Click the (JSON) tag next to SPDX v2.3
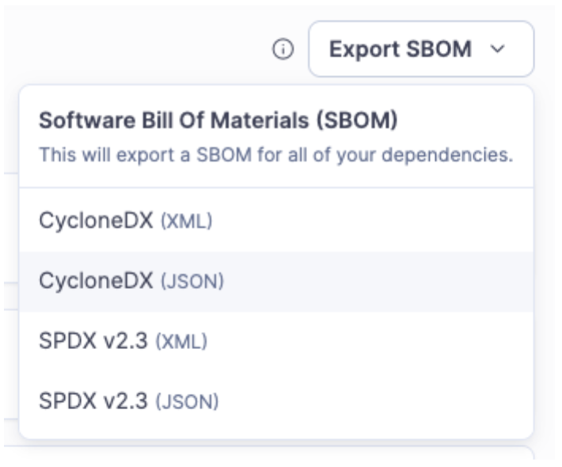562x467 pixels. (188, 402)
